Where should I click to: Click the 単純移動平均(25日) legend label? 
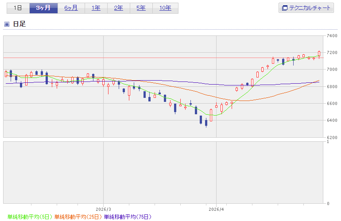tap(78, 217)
